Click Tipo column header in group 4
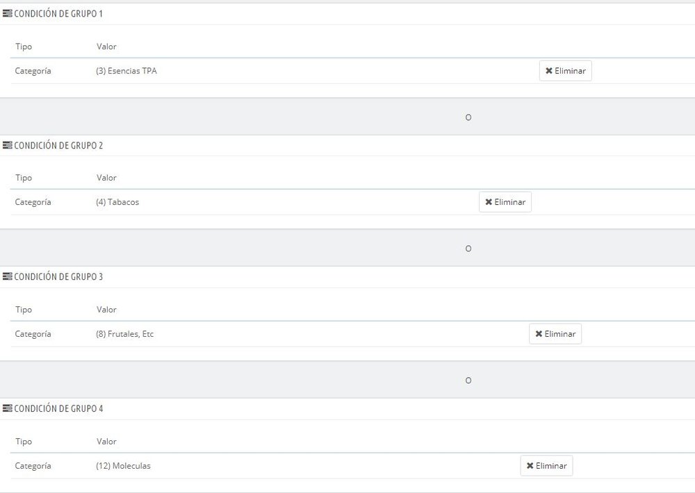 24,442
